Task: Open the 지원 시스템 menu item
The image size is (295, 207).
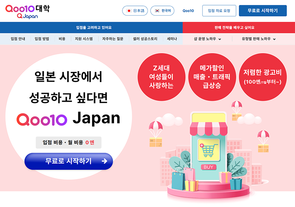Action: point(84,39)
